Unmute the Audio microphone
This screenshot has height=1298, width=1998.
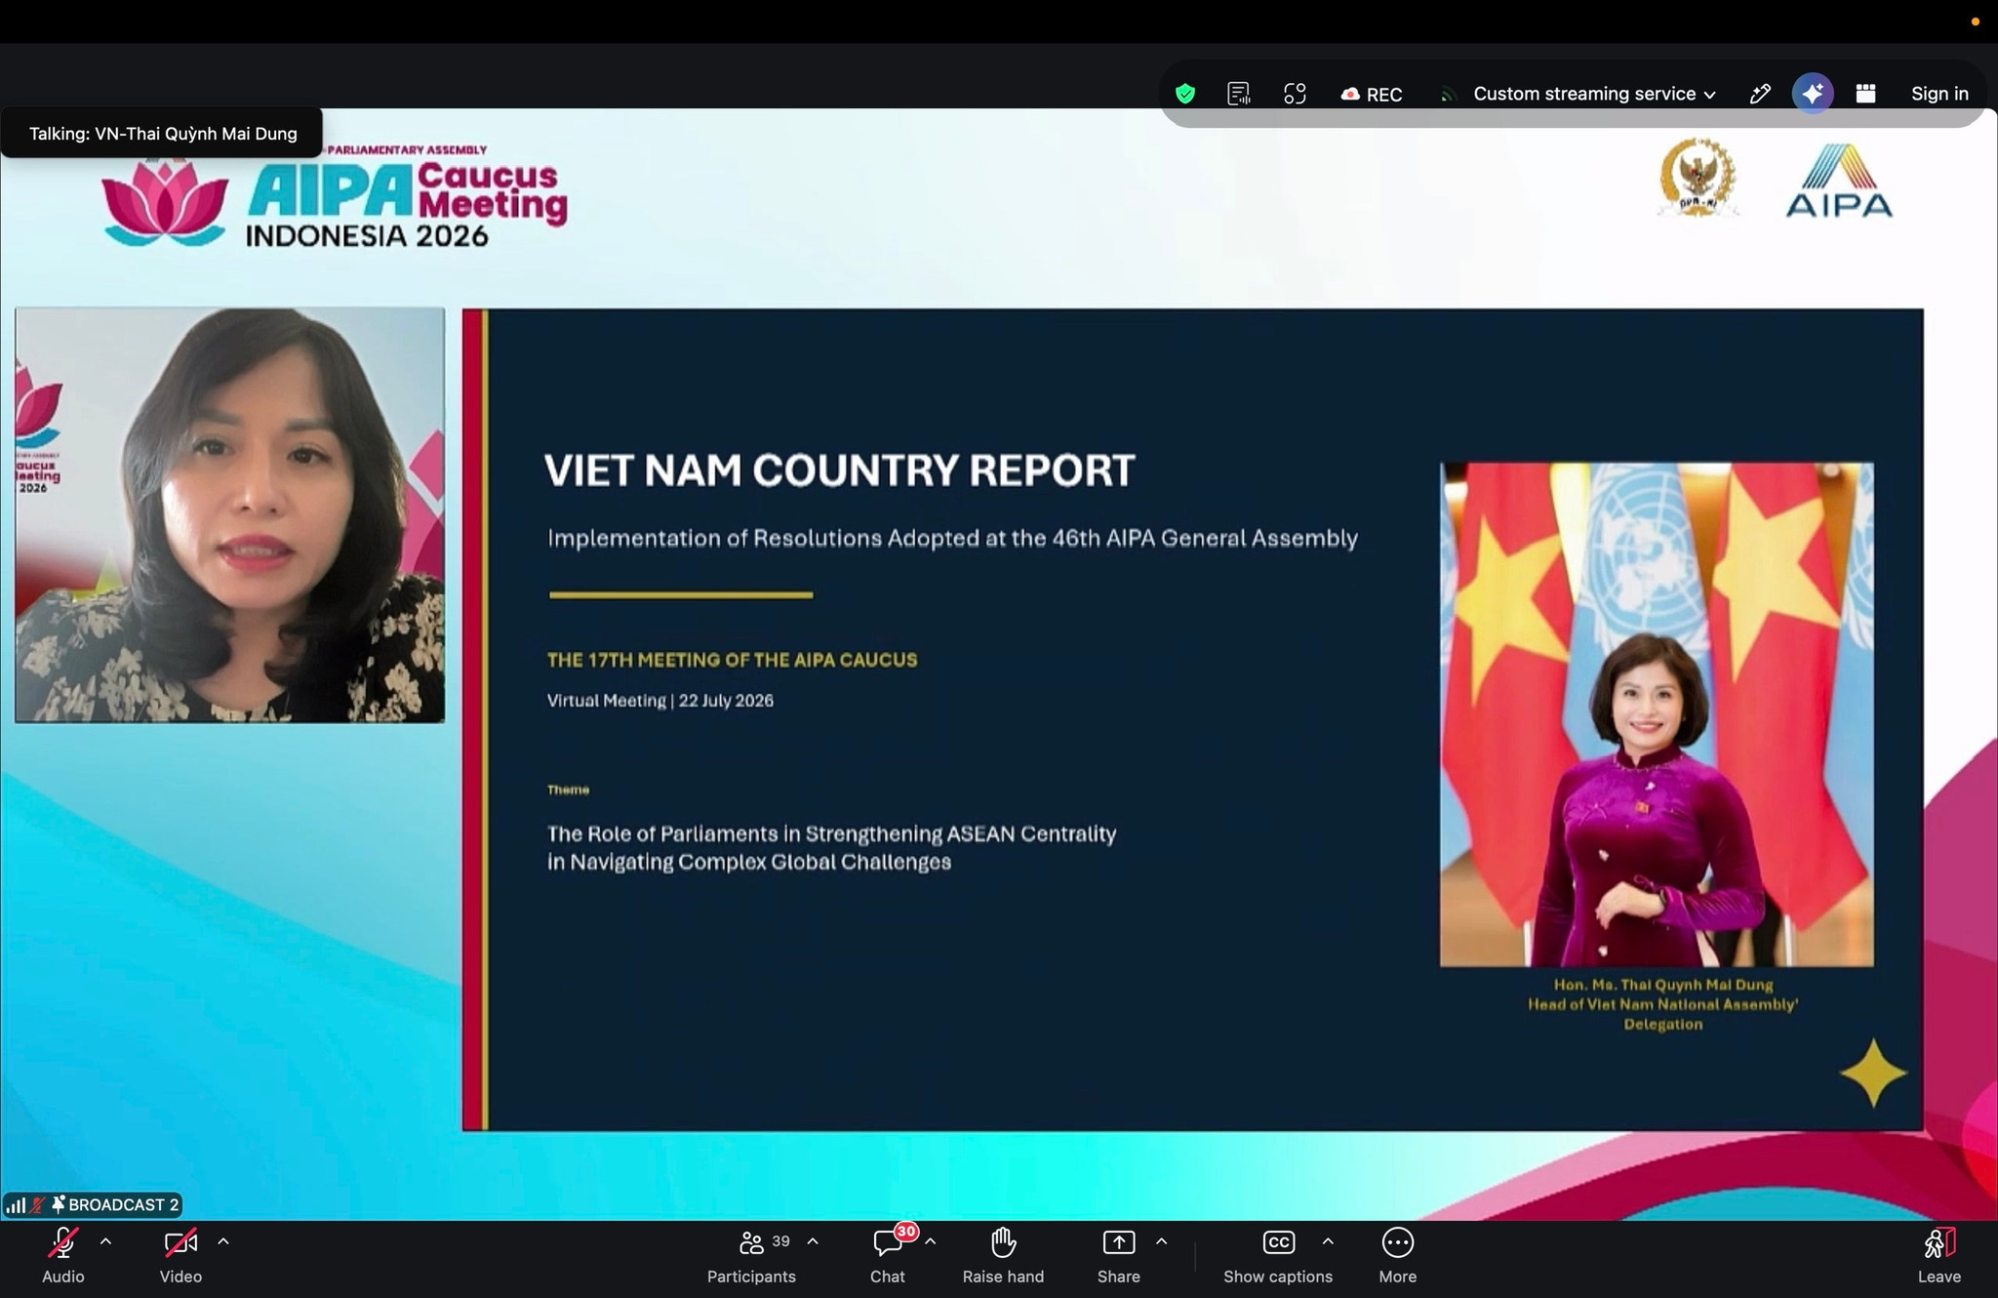pyautogui.click(x=63, y=1256)
